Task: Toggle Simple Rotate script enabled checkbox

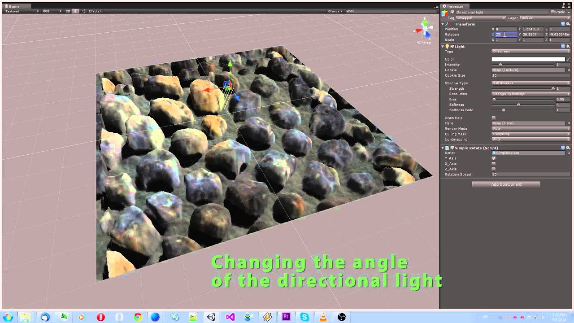Action: 452,148
